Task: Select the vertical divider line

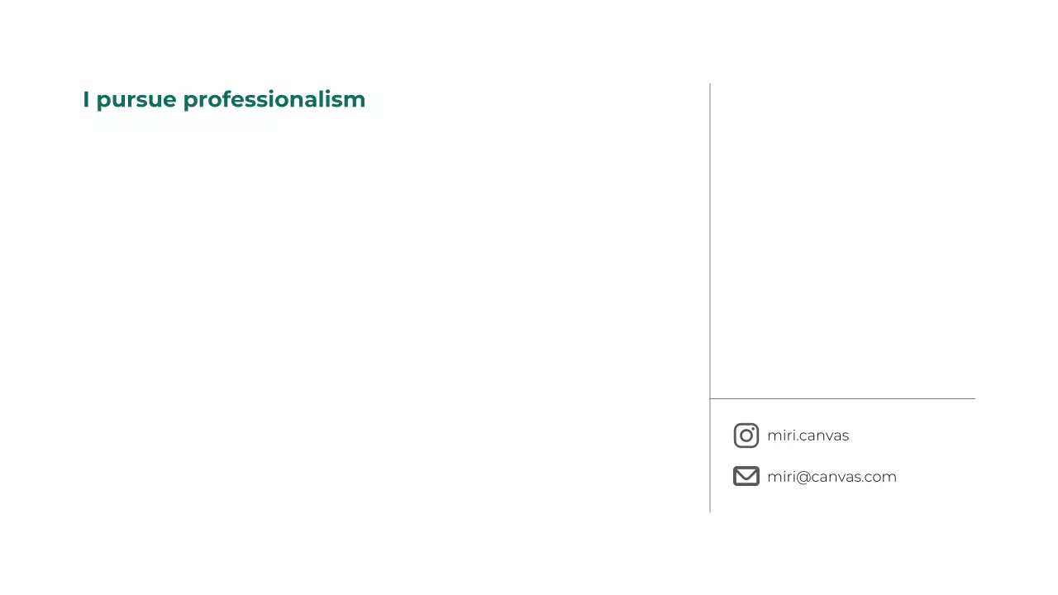Action: (710, 248)
